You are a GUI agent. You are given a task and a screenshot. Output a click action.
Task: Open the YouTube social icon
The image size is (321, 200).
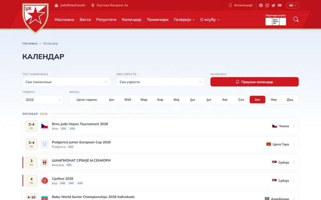280,5
